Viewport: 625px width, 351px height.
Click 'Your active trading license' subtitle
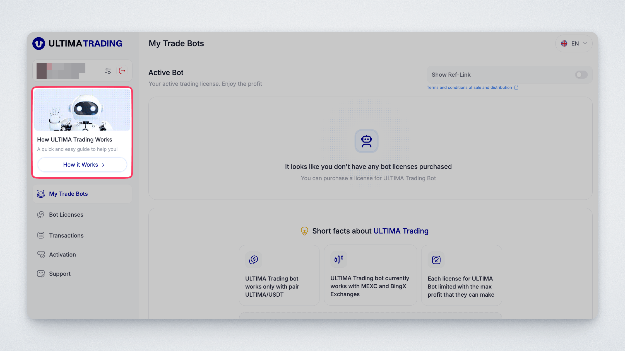click(x=205, y=84)
